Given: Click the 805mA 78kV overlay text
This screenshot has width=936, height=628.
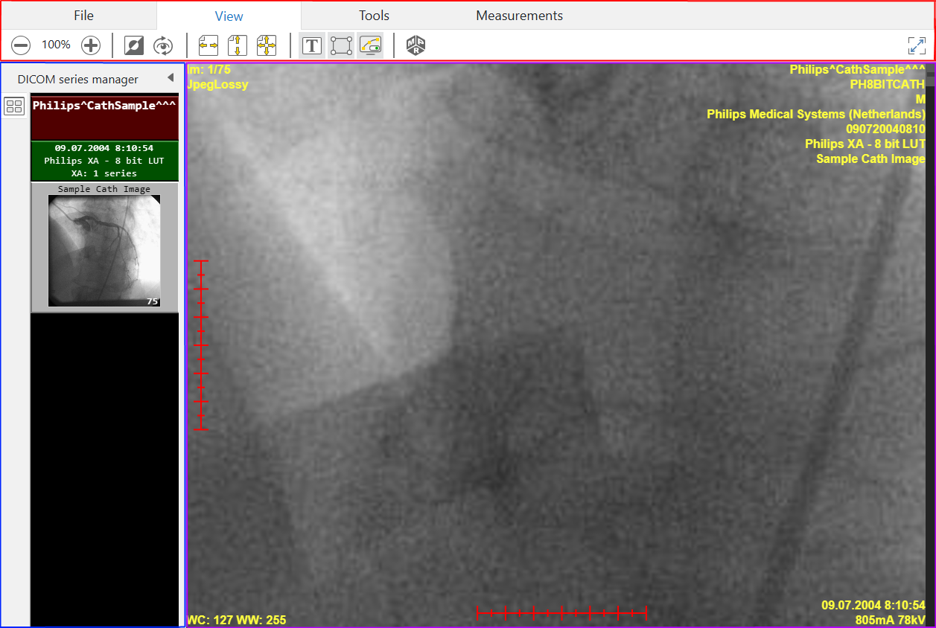Looking at the screenshot, I should point(891,620).
